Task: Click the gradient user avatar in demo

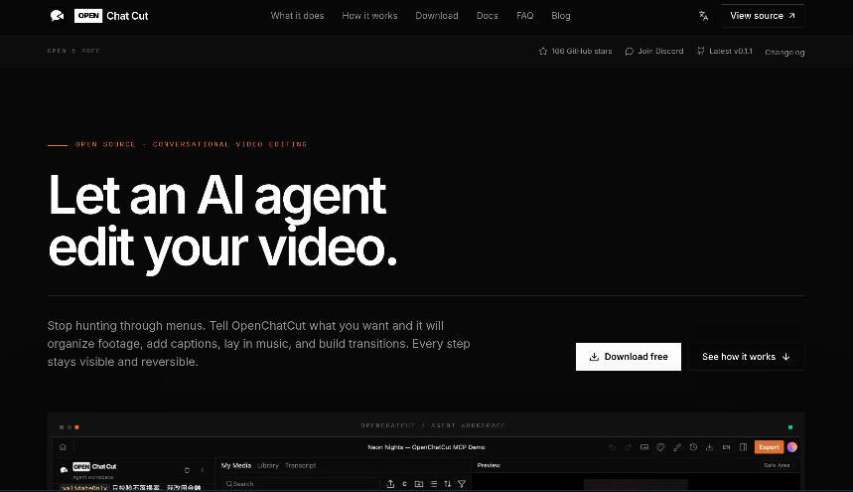Action: tap(792, 447)
